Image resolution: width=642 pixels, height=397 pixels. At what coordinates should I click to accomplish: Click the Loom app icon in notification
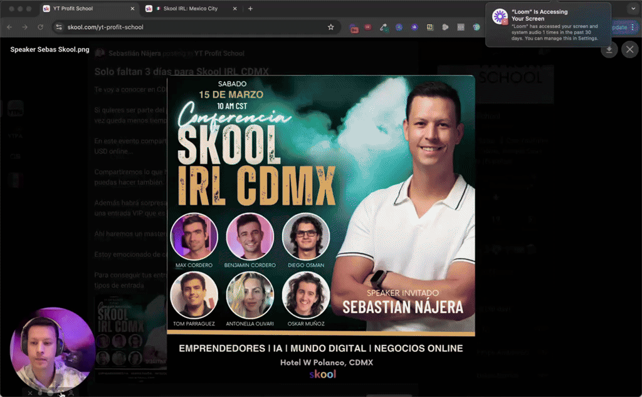tap(500, 17)
